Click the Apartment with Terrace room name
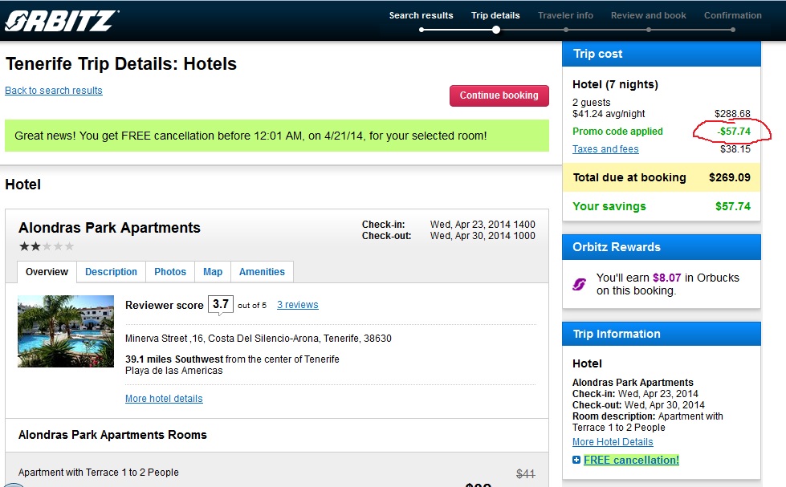Viewport: 786px width, 487px height. [x=98, y=473]
